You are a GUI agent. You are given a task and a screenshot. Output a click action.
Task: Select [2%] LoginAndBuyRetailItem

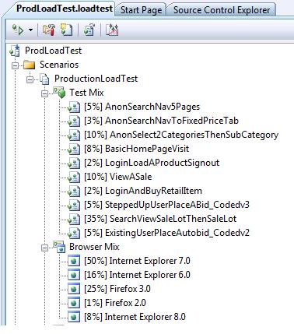point(143,191)
